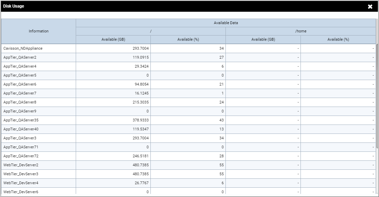The width and height of the screenshot is (379, 197).
Task: Click the Available Data header
Action: click(x=226, y=23)
